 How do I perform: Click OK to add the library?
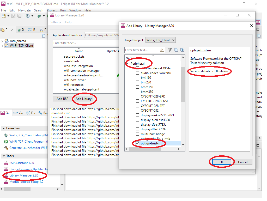point(221,162)
